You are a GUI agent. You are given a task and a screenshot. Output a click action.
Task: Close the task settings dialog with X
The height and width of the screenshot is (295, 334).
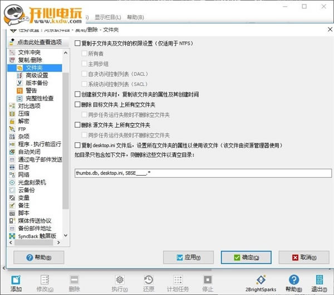pyautogui.click(x=330, y=30)
